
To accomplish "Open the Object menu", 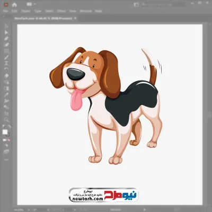I will tap(26, 11).
